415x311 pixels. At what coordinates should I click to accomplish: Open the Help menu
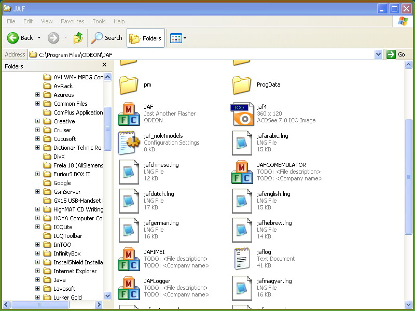119,21
